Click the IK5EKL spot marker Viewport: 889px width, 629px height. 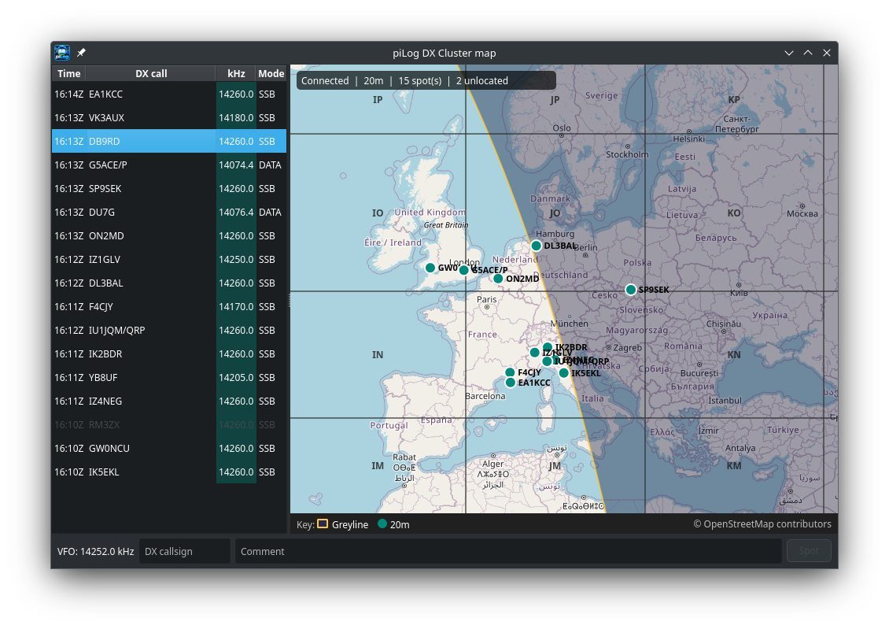point(563,372)
